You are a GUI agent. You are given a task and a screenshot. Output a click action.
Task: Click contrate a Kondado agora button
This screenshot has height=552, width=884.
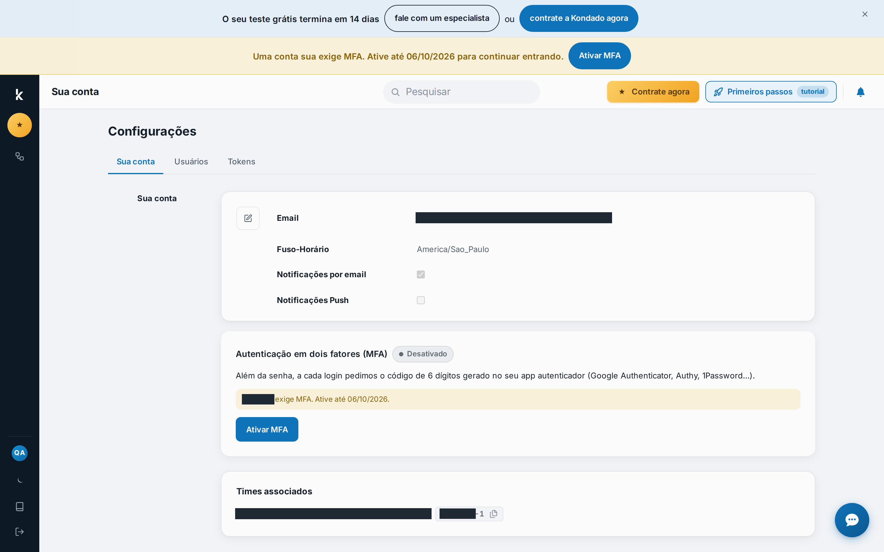579,18
